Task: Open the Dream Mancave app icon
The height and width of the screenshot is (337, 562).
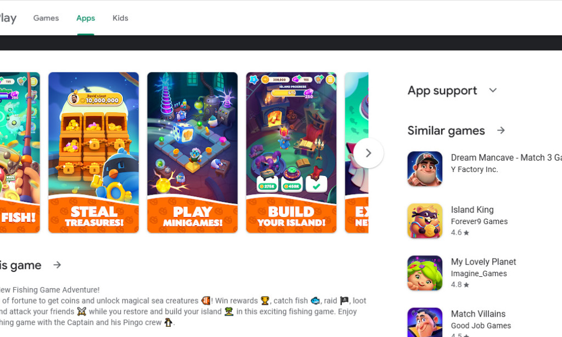Action: pyautogui.click(x=425, y=169)
